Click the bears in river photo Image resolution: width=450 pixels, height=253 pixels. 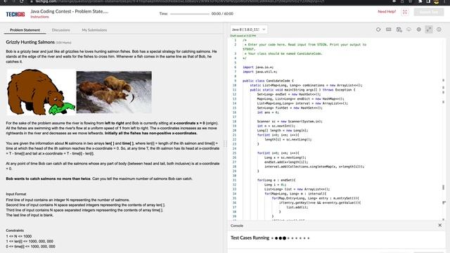[x=114, y=92]
